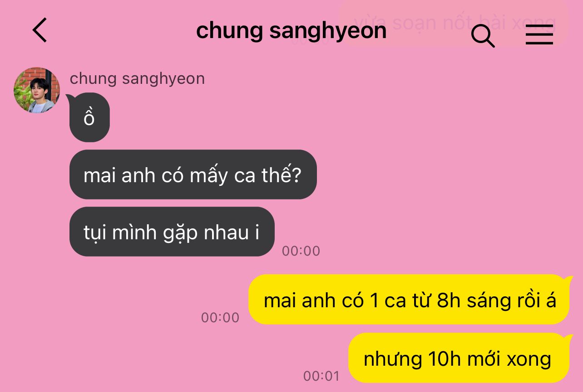Open search with the magnifying glass icon
The height and width of the screenshot is (392, 583).
pyautogui.click(x=483, y=35)
